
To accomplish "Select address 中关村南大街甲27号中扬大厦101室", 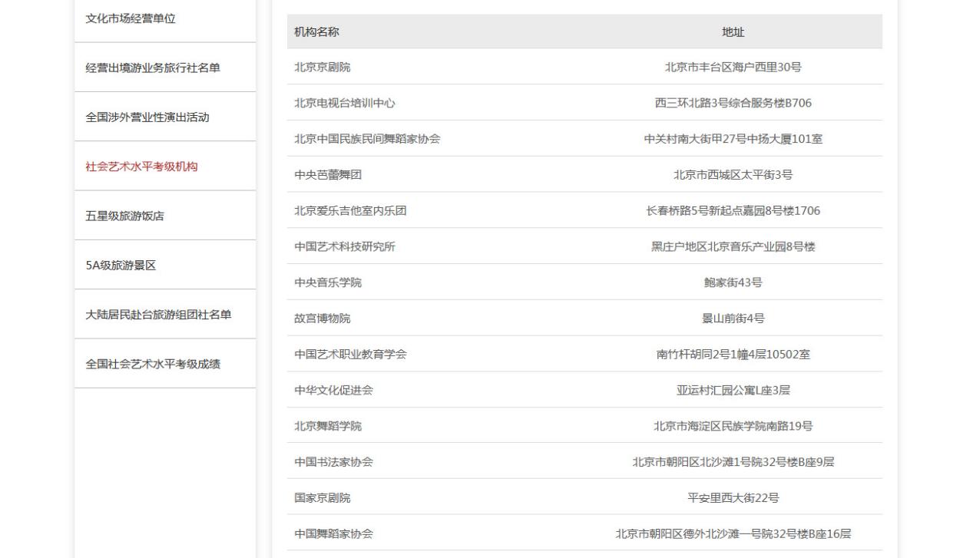I will tap(733, 139).
